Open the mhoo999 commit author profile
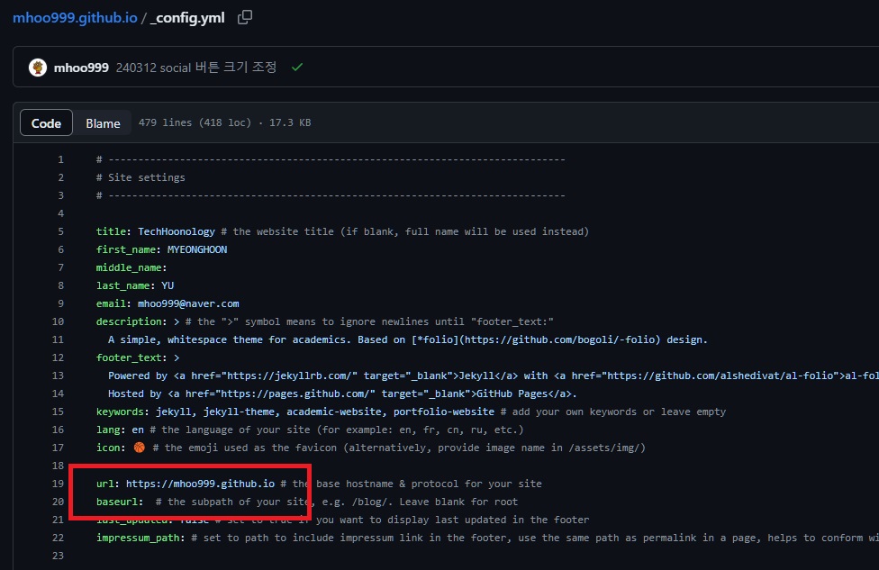Image resolution: width=879 pixels, height=570 pixels. coord(81,68)
